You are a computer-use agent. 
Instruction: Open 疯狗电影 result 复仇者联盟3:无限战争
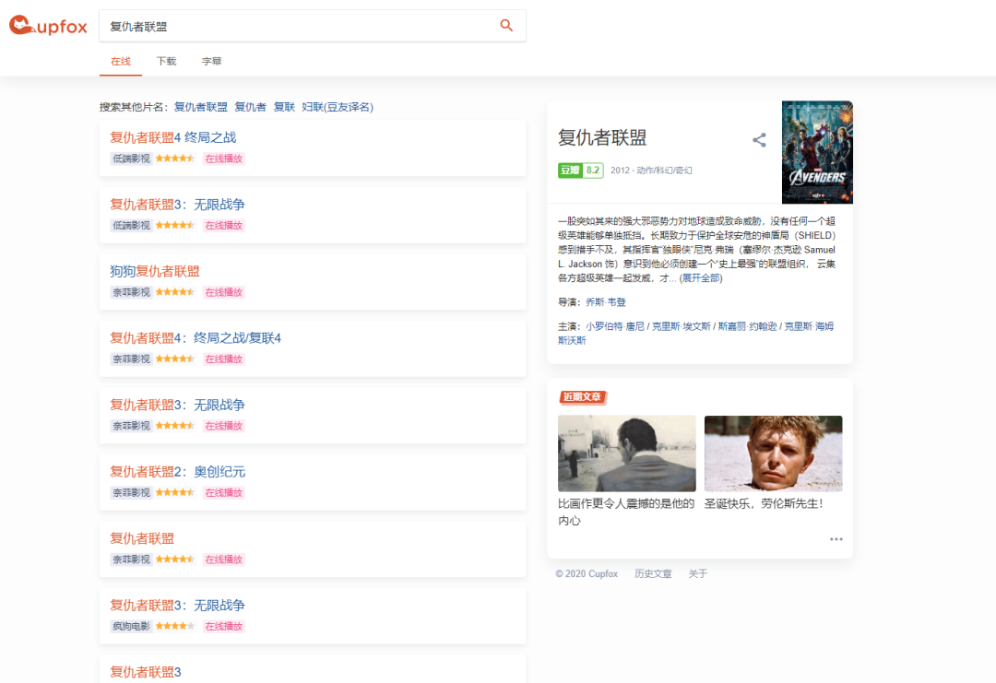pos(177,605)
